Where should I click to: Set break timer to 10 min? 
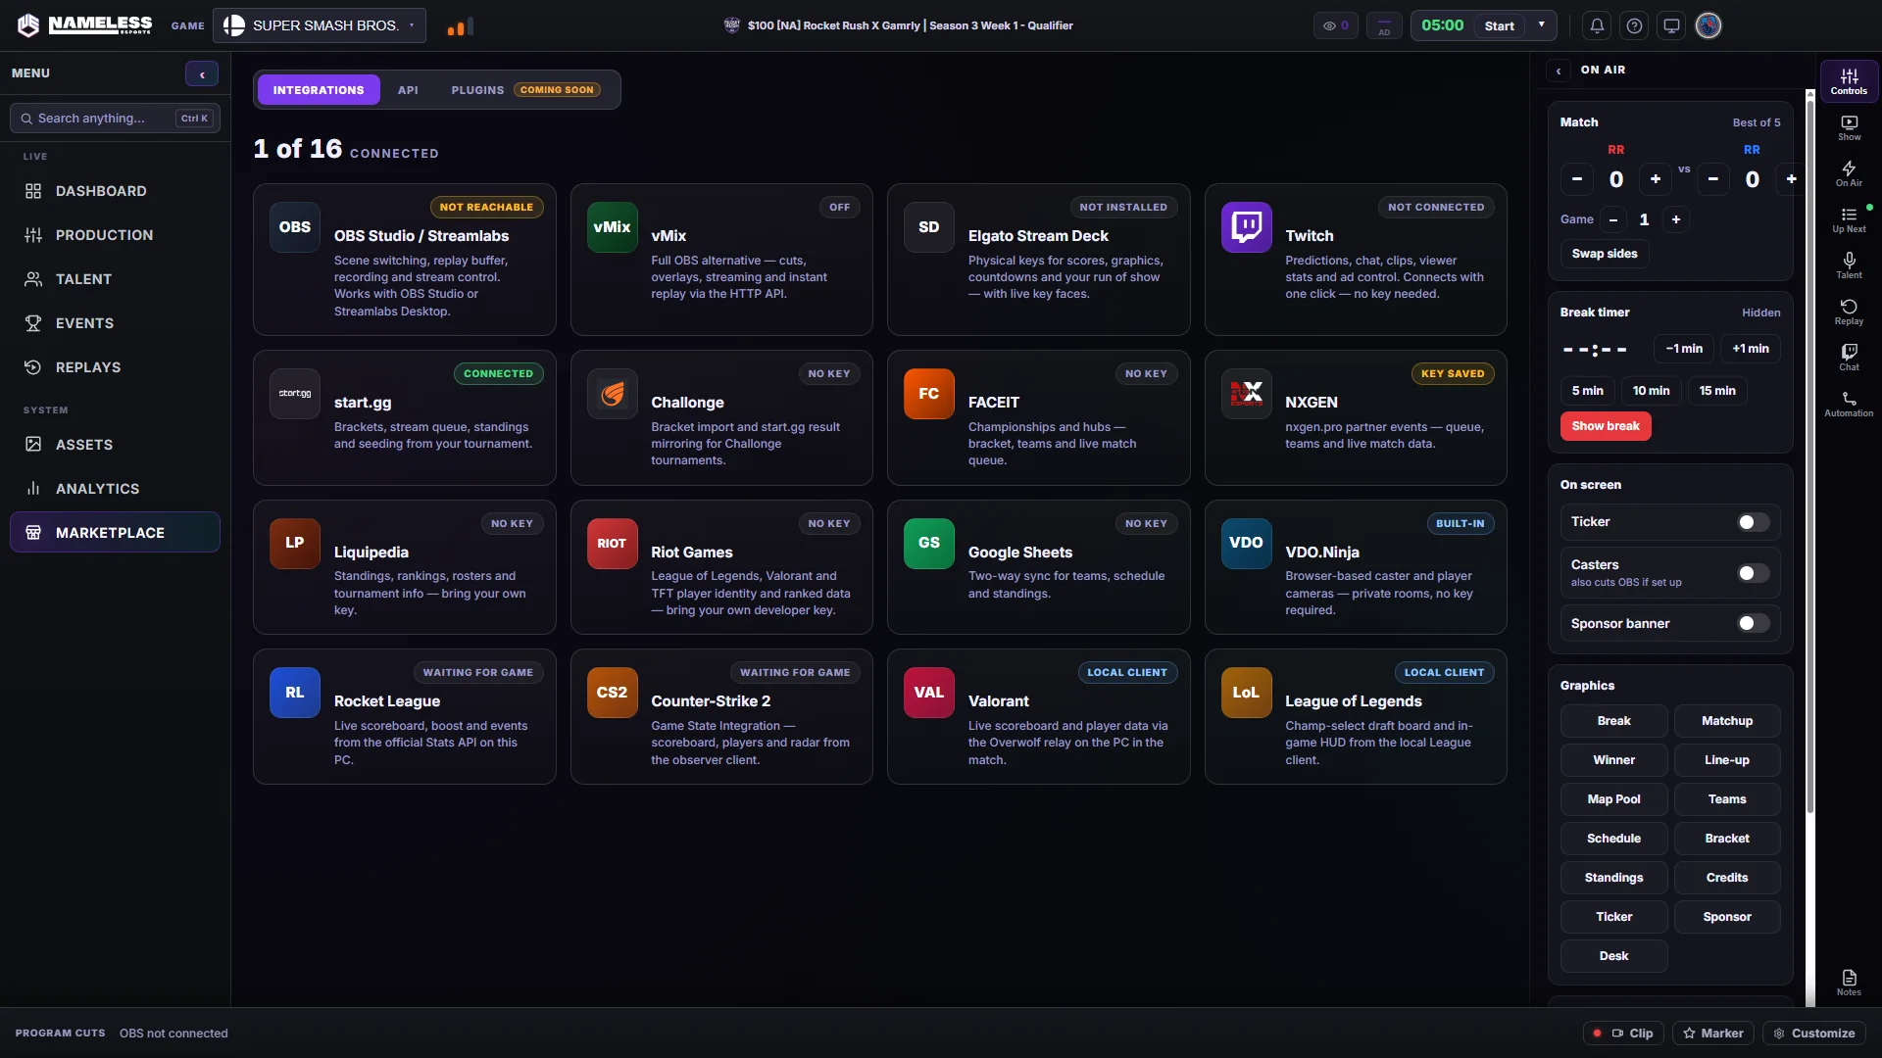click(1651, 391)
